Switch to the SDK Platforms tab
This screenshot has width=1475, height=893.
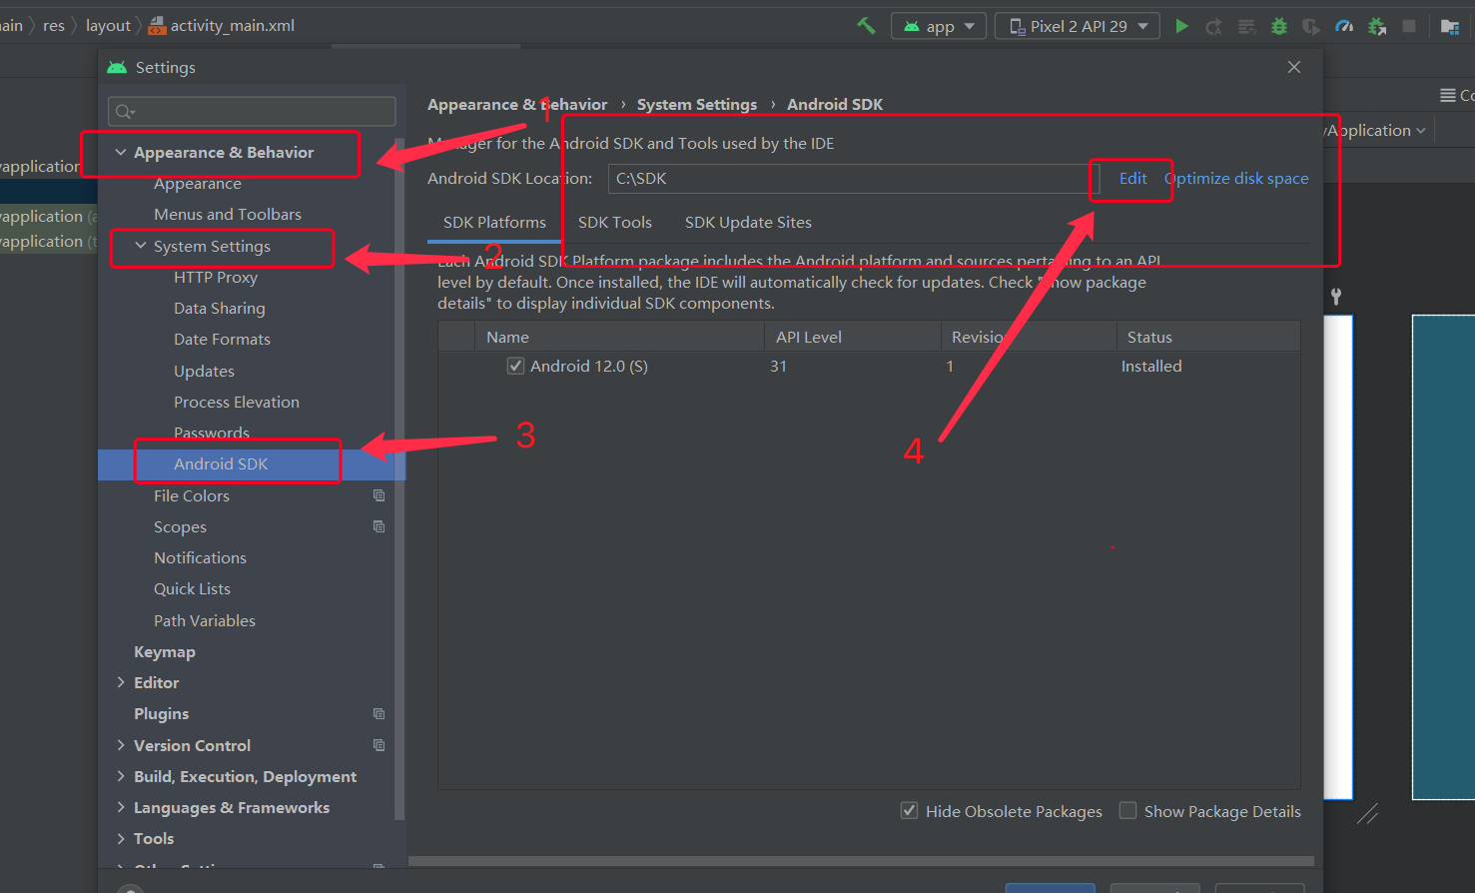pyautogui.click(x=494, y=223)
